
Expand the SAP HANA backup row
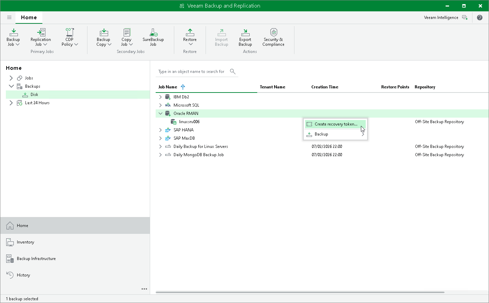[x=160, y=130]
